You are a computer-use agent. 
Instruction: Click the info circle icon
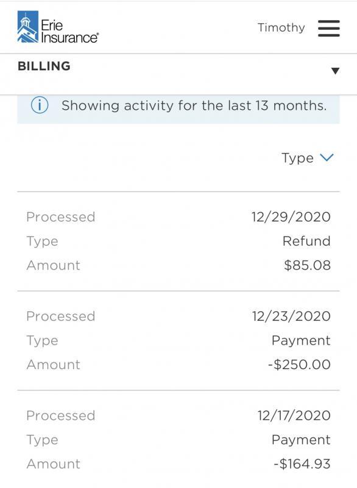[x=40, y=105]
